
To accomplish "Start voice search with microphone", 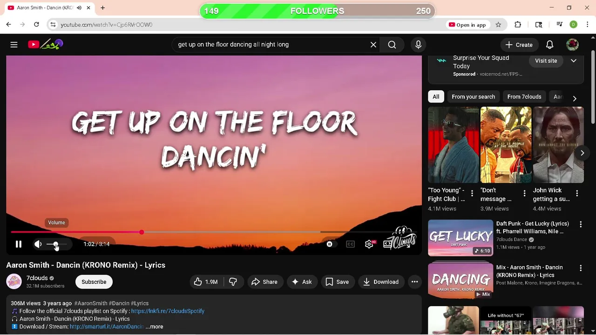I will 418,45.
